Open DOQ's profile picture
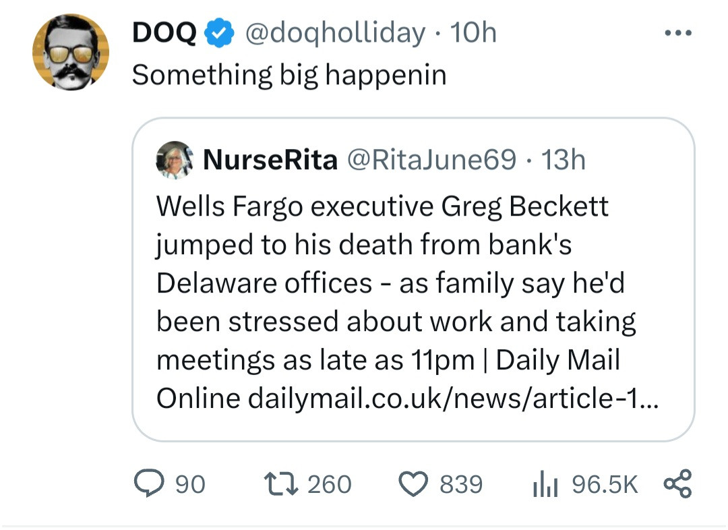Viewport: 728px width, 530px height. point(71,51)
